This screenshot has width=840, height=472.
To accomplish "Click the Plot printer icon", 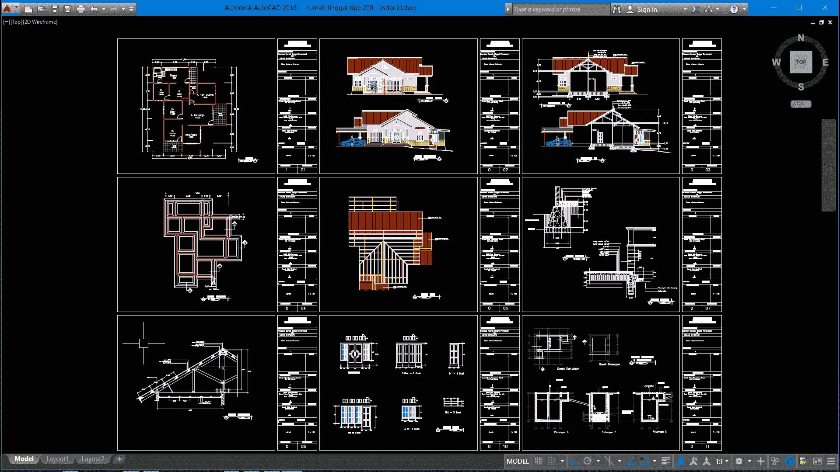I will point(81,9).
